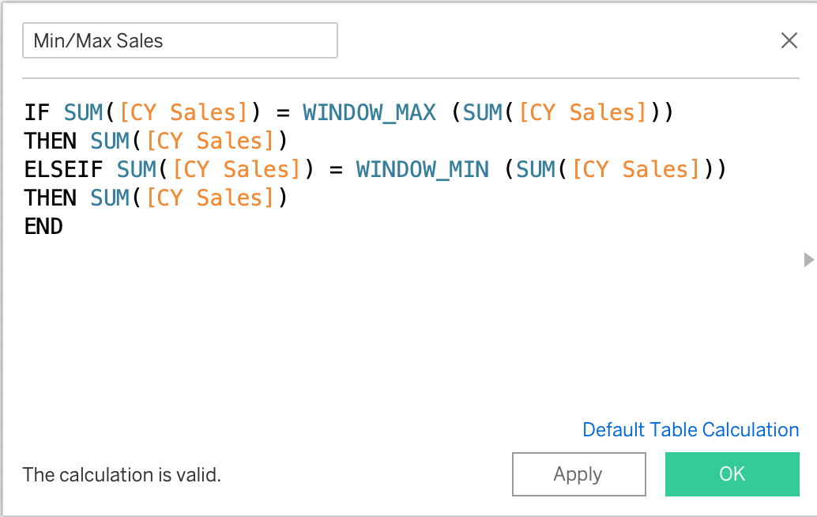Click the Min/Max Sales name field
The width and height of the screenshot is (817, 517).
pyautogui.click(x=180, y=40)
